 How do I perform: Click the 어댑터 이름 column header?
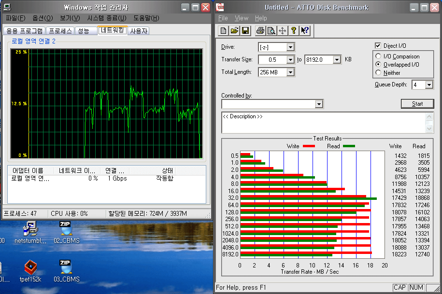30,170
